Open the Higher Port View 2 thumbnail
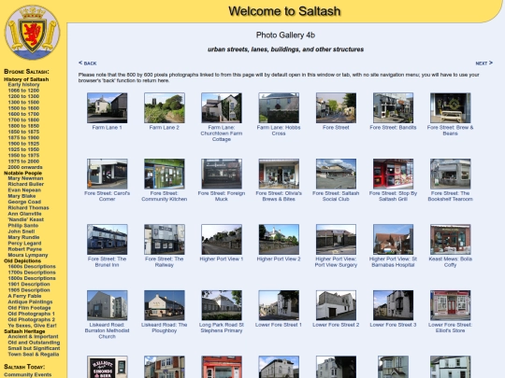Viewport: 505px width, 378px height. point(279,240)
